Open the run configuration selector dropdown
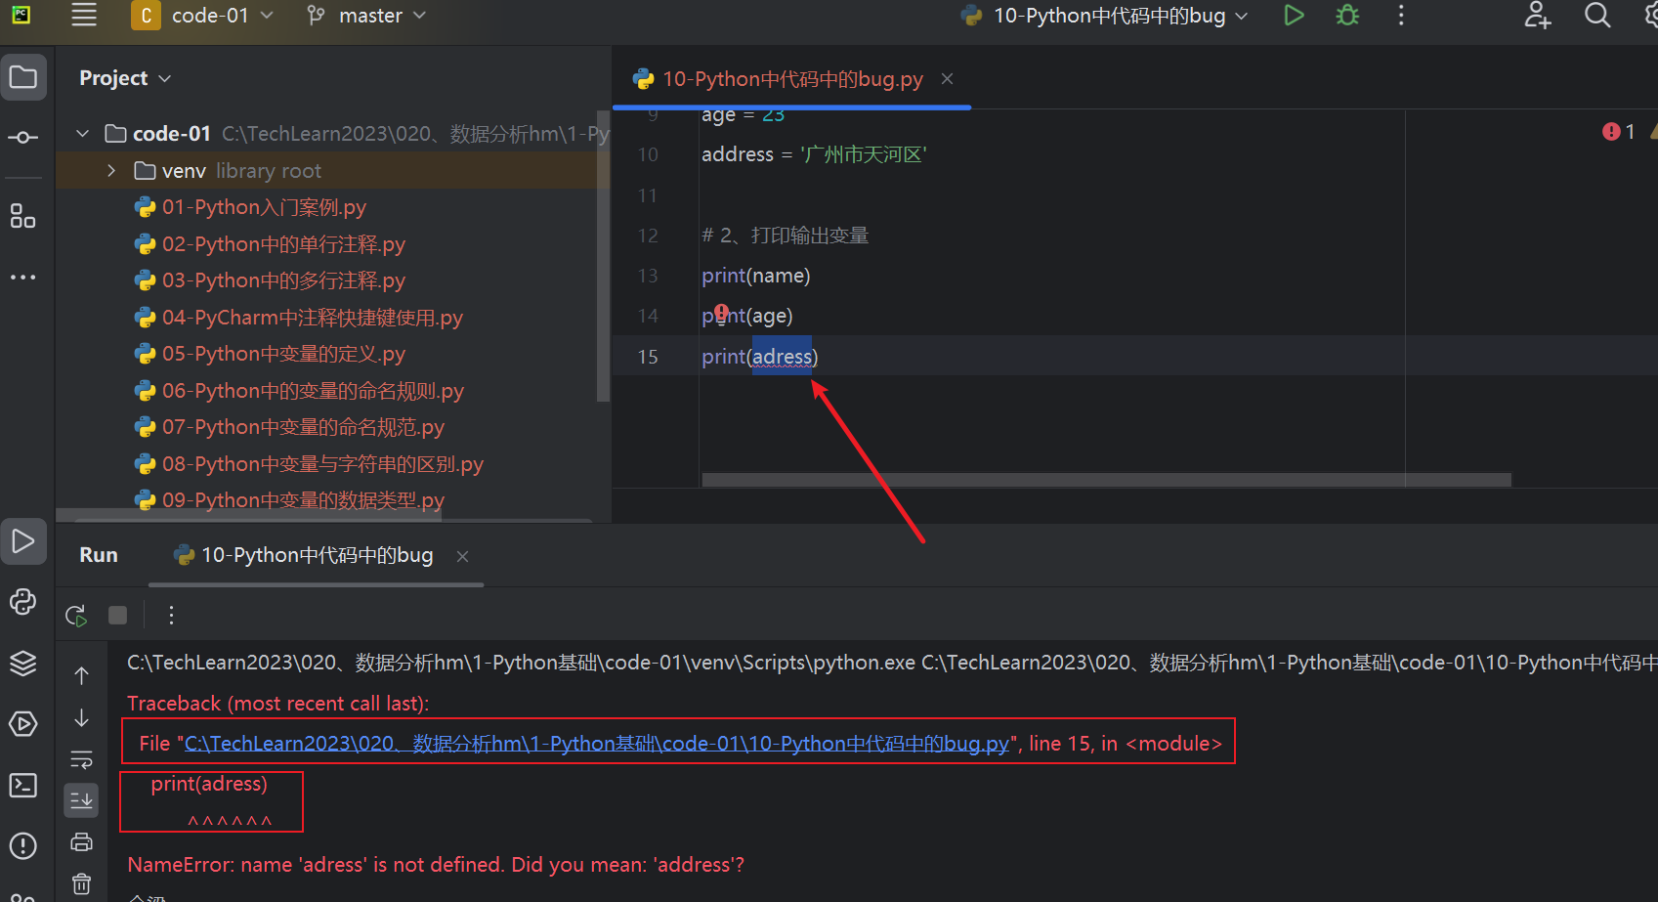Viewport: 1658px width, 902px height. point(1105,16)
